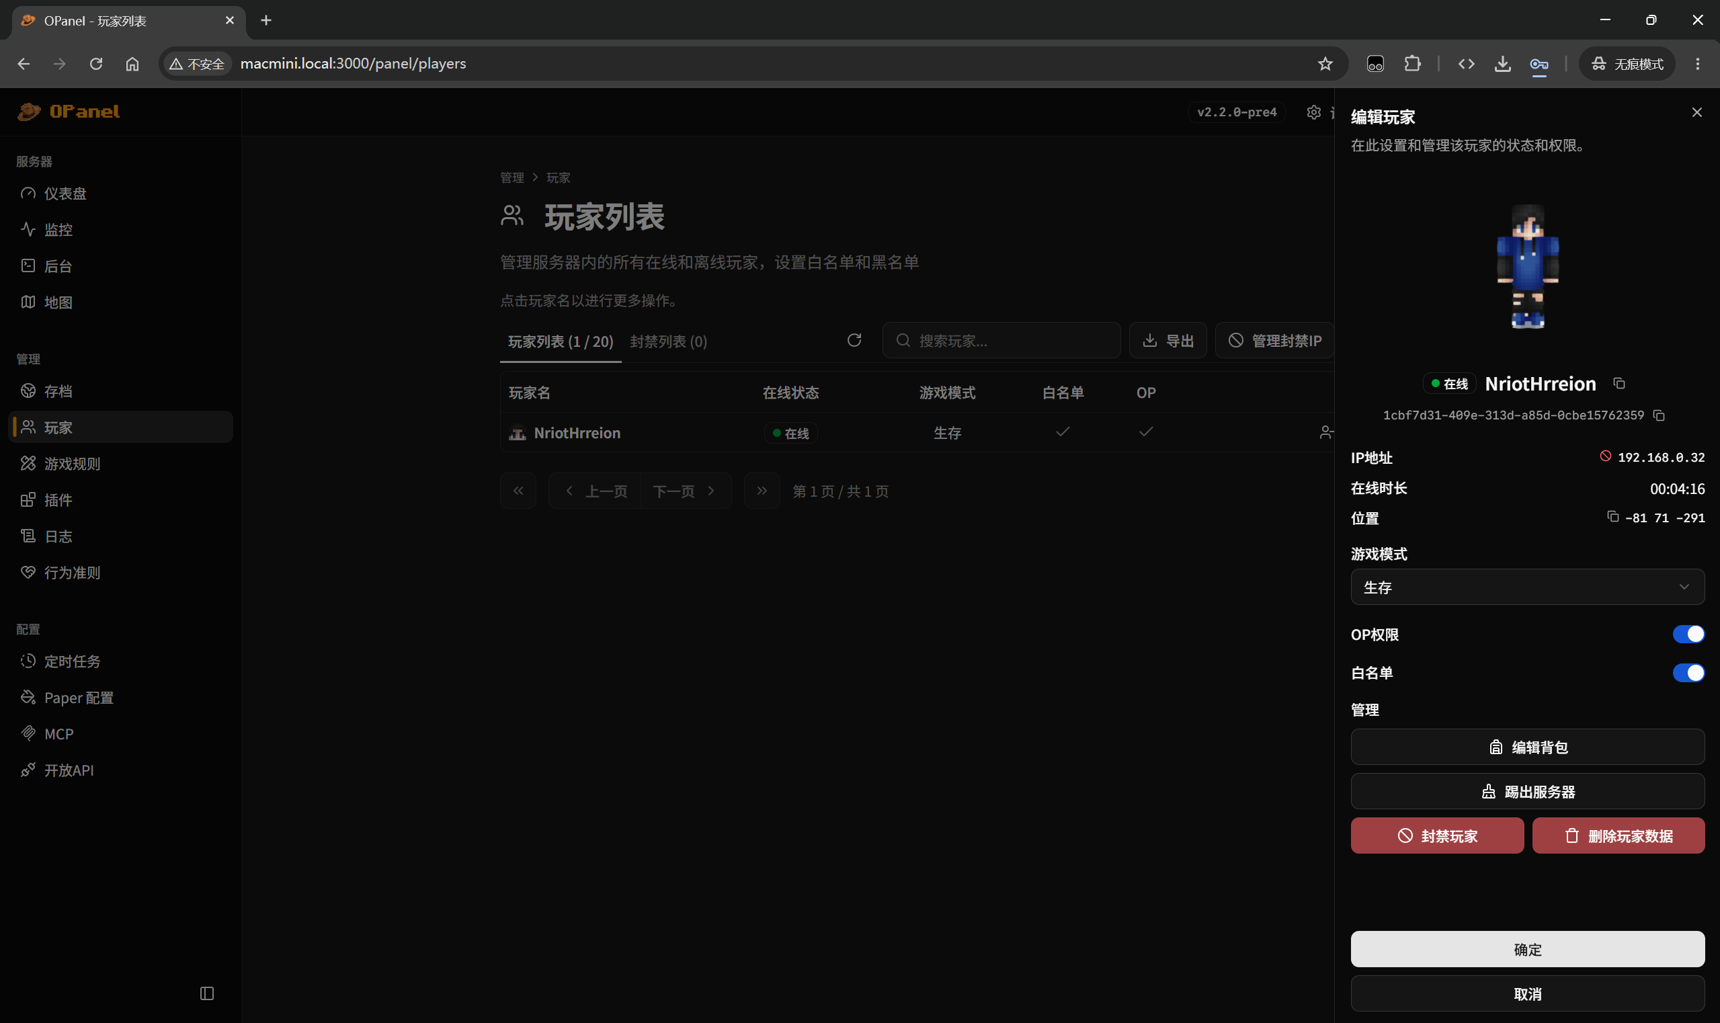The height and width of the screenshot is (1023, 1720).
Task: Open Code of Conduct (行为准则) page
Action: coord(120,572)
